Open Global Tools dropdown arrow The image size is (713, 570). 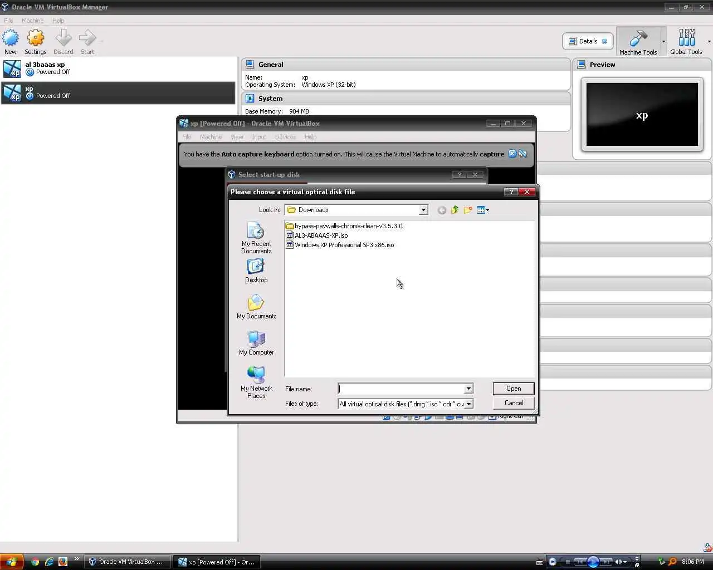pyautogui.click(x=709, y=41)
